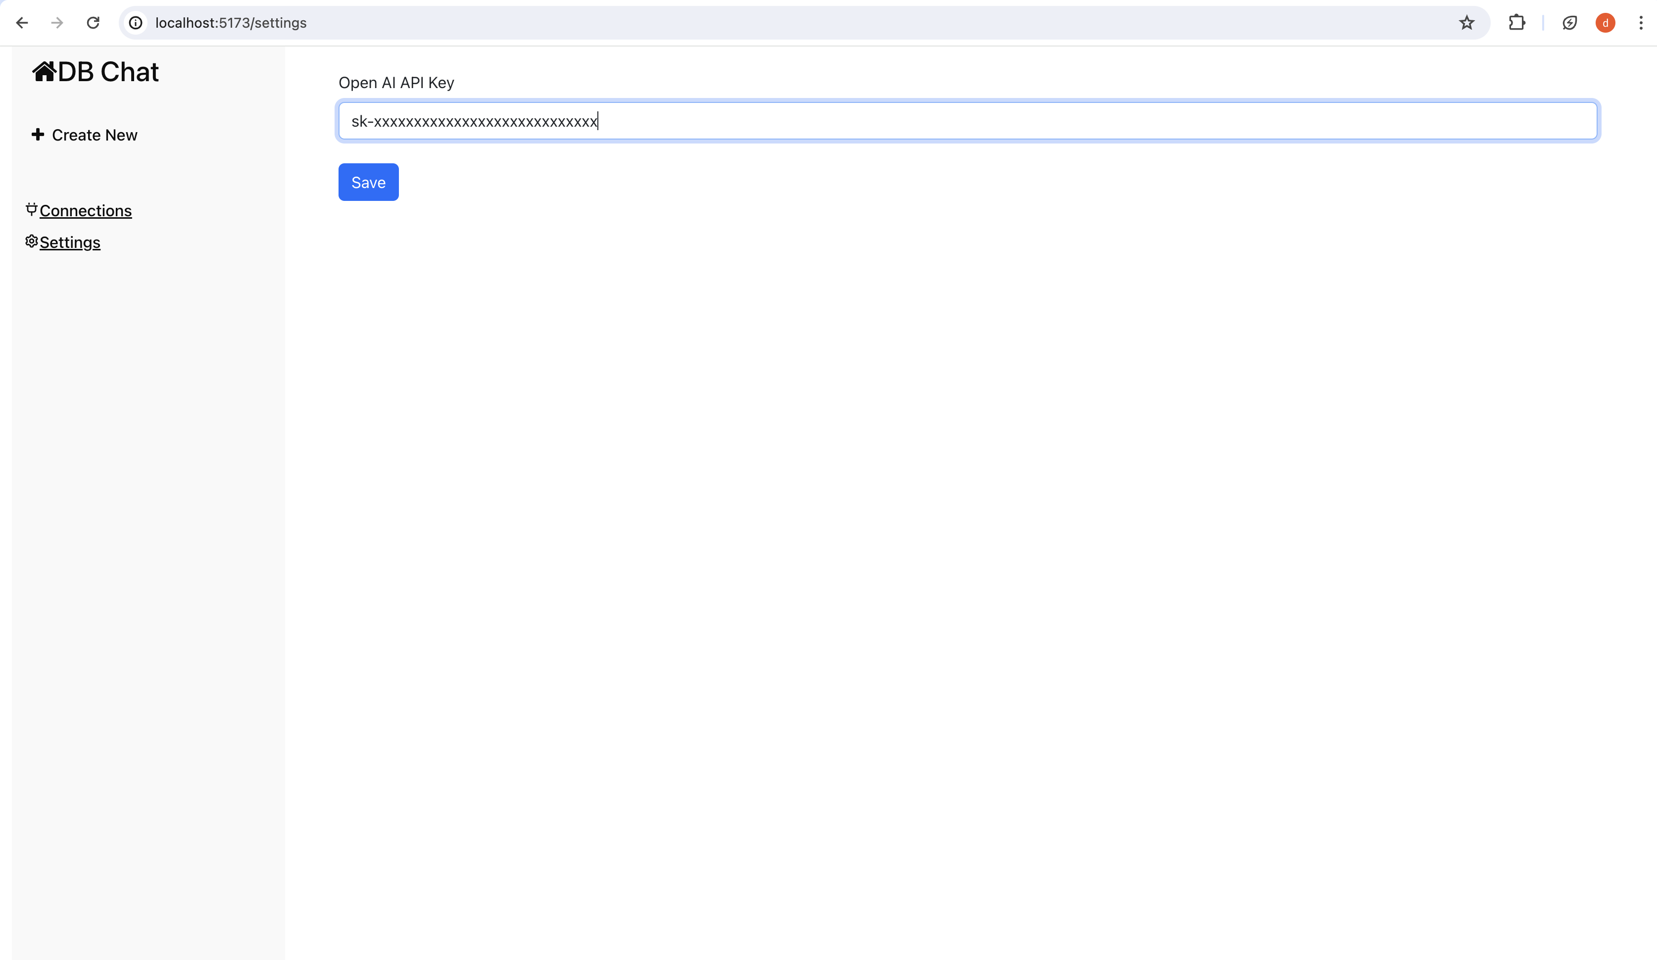Click the DB Chat title
The width and height of the screenshot is (1657, 960).
(108, 72)
